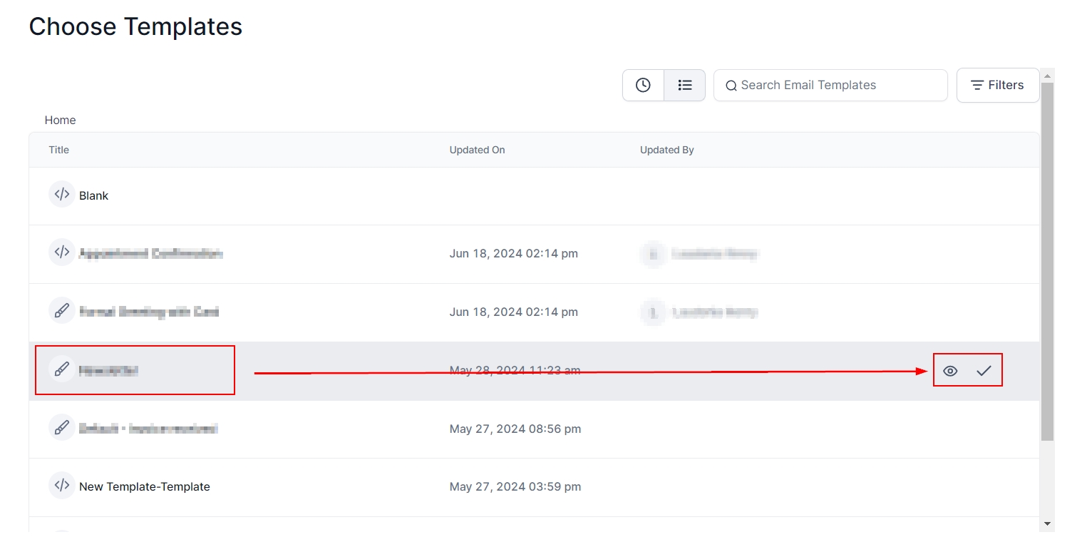
Task: Click the Home breadcrumb link
Action: point(60,120)
